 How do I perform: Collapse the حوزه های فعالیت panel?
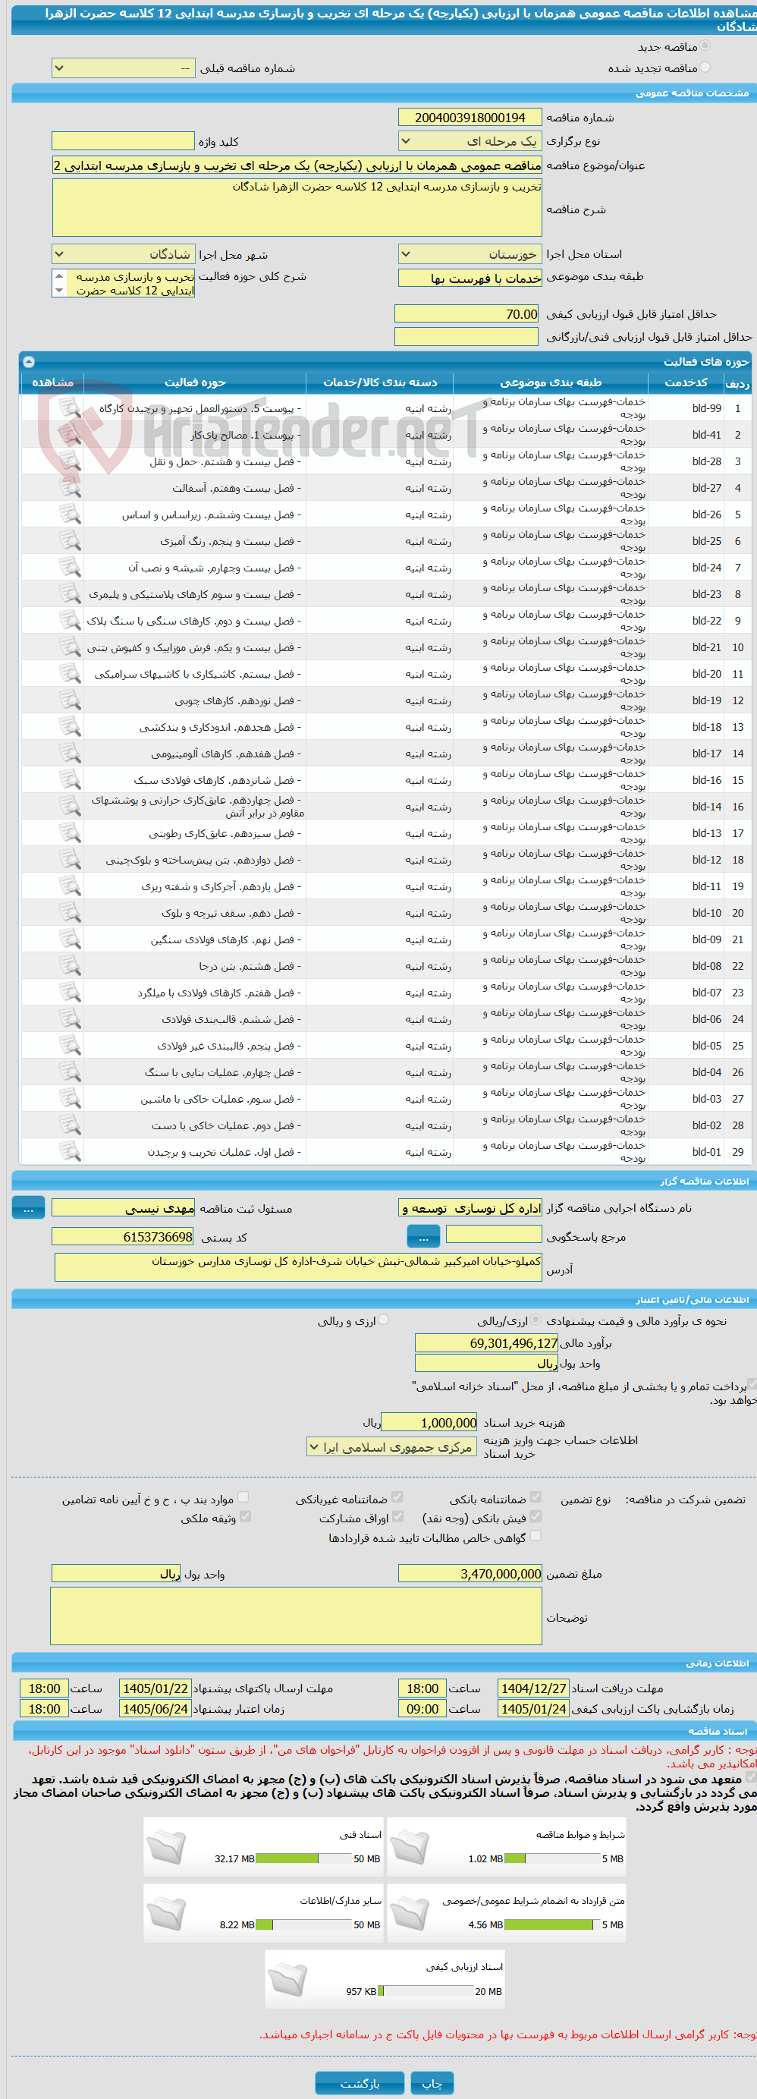point(30,361)
